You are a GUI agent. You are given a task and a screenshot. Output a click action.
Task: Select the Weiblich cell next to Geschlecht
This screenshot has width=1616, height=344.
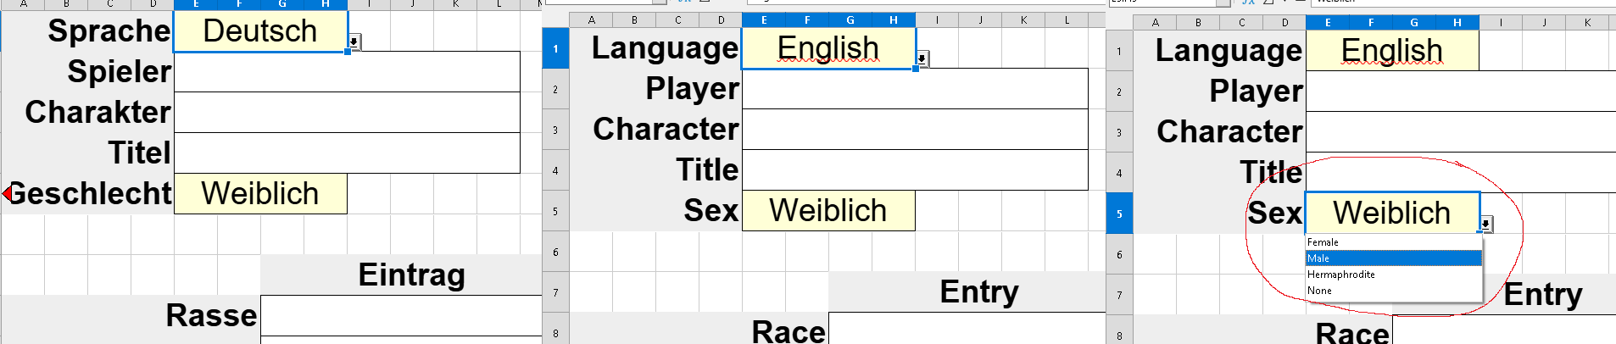[x=260, y=194]
